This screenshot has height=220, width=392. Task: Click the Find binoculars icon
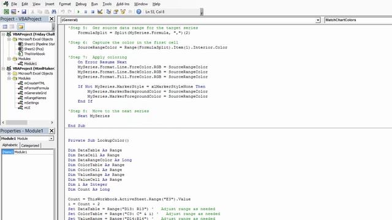[54, 12]
